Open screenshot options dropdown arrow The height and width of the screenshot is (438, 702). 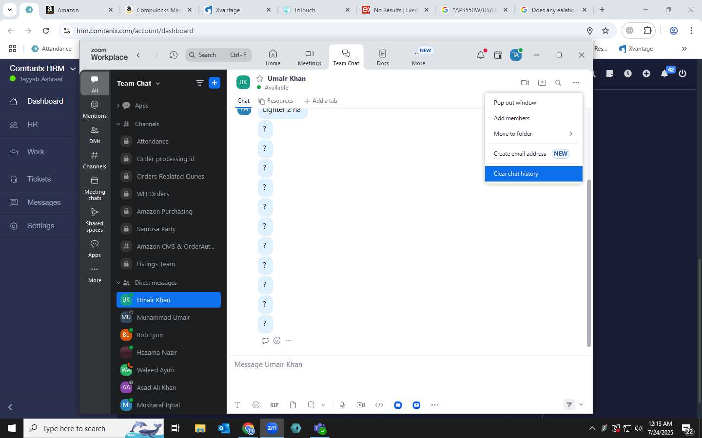coord(323,405)
